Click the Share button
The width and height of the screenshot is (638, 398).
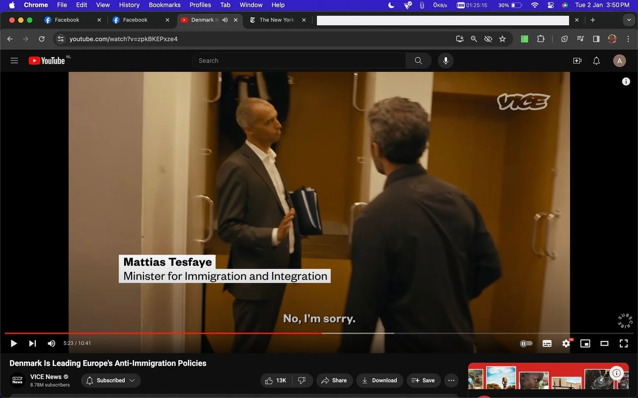(x=334, y=380)
